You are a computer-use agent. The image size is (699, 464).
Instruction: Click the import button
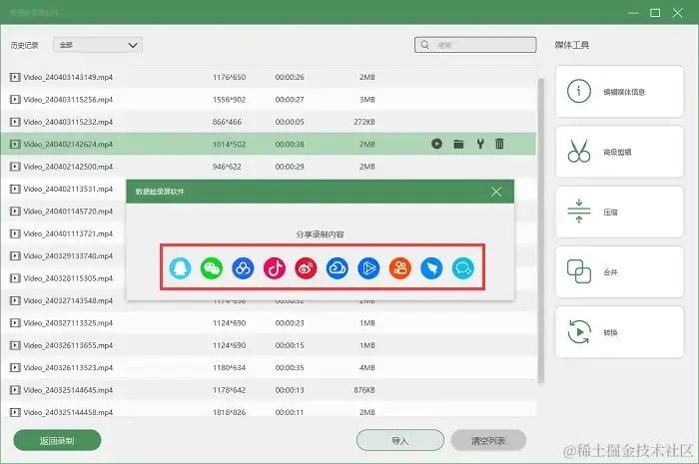point(400,440)
